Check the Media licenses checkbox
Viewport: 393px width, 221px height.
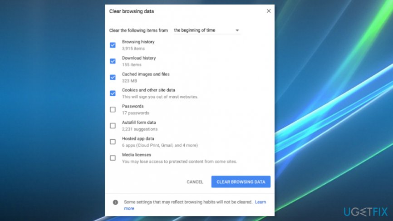tap(113, 158)
